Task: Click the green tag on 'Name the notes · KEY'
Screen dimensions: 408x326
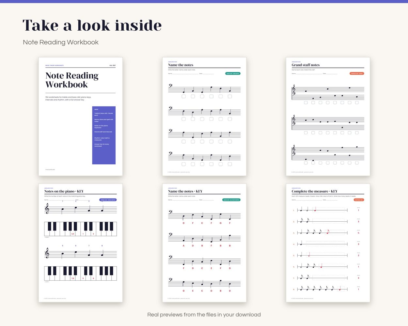Action: point(231,200)
